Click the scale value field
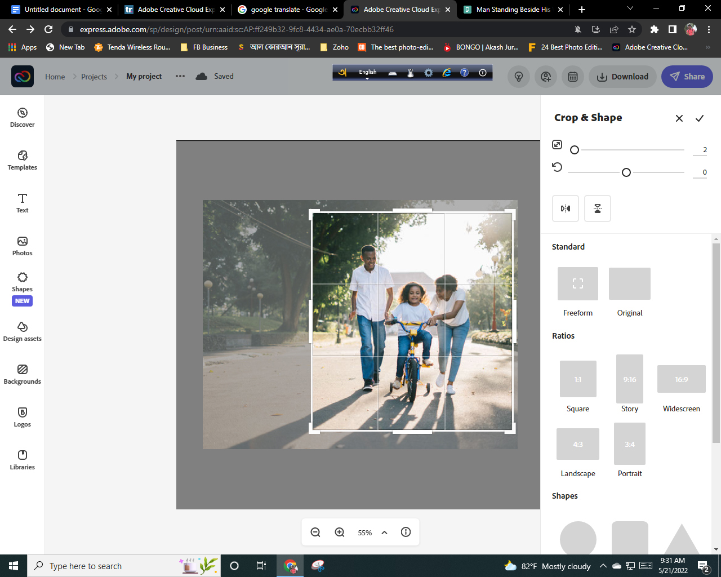Screen dimensions: 721x577 point(700,150)
